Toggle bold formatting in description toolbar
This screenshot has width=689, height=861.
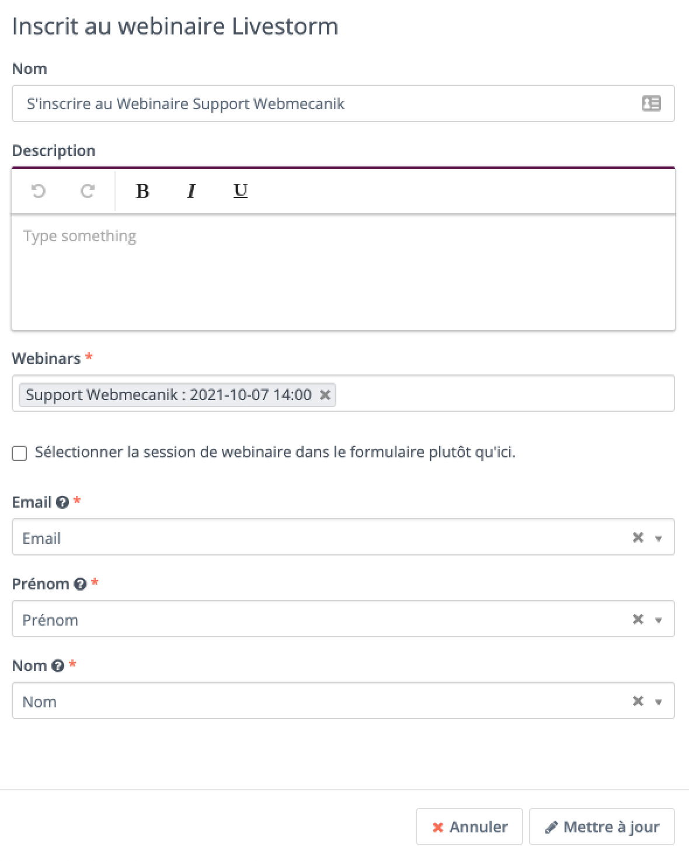click(x=142, y=191)
